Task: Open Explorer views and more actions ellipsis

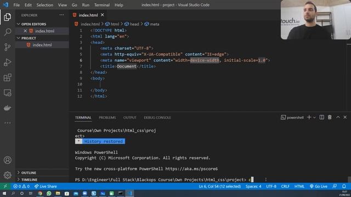Action: [61, 15]
